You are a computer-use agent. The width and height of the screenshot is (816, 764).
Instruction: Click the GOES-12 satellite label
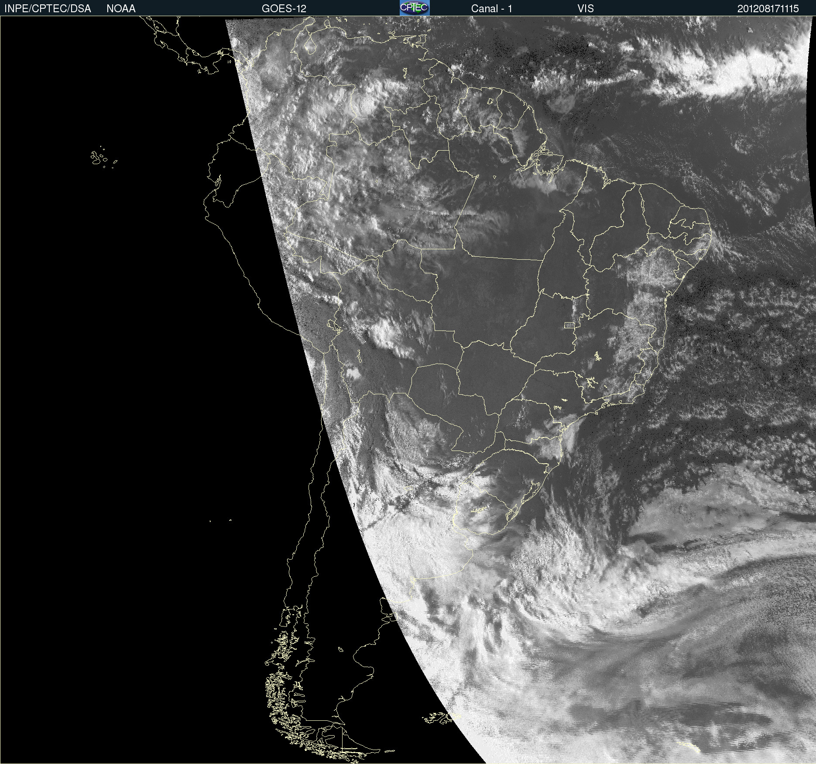[x=284, y=9]
